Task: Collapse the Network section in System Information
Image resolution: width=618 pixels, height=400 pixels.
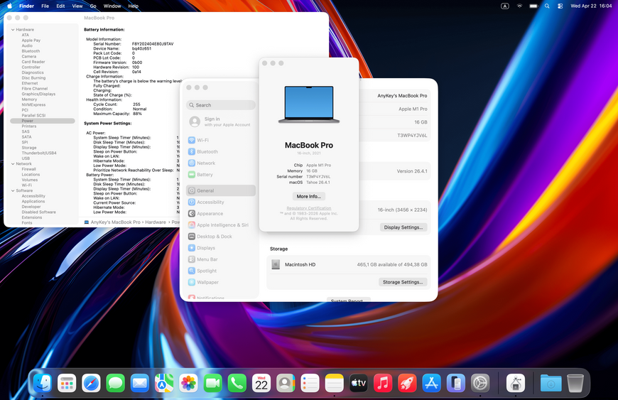Action: pyautogui.click(x=13, y=163)
